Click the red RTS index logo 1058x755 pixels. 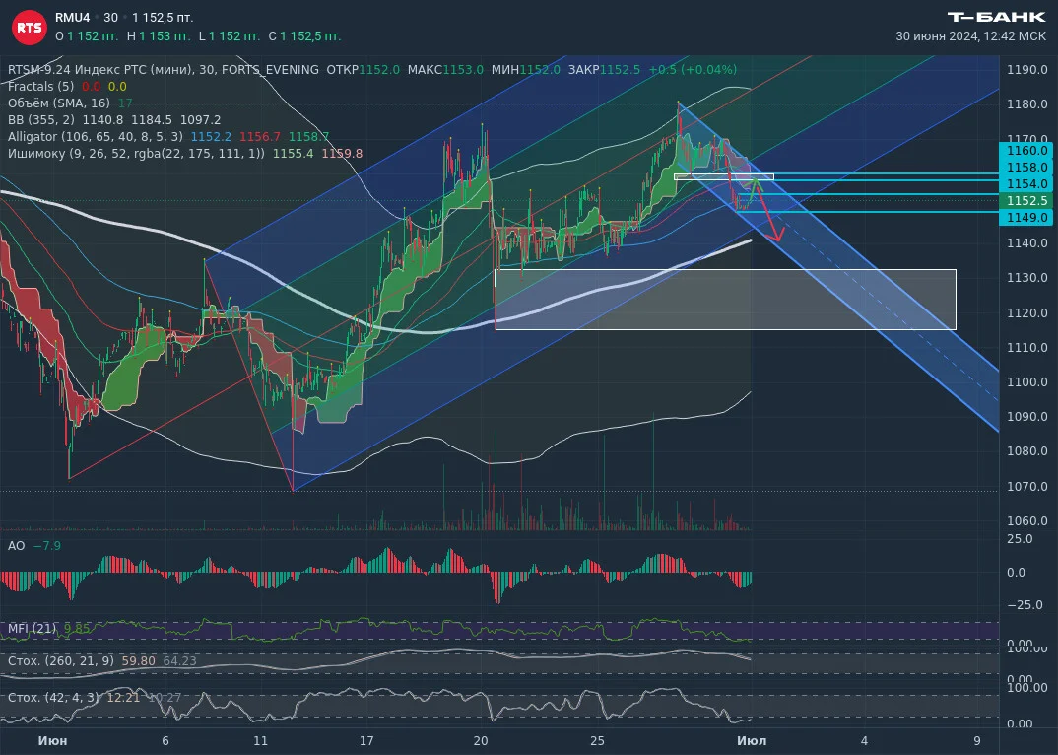[29, 27]
